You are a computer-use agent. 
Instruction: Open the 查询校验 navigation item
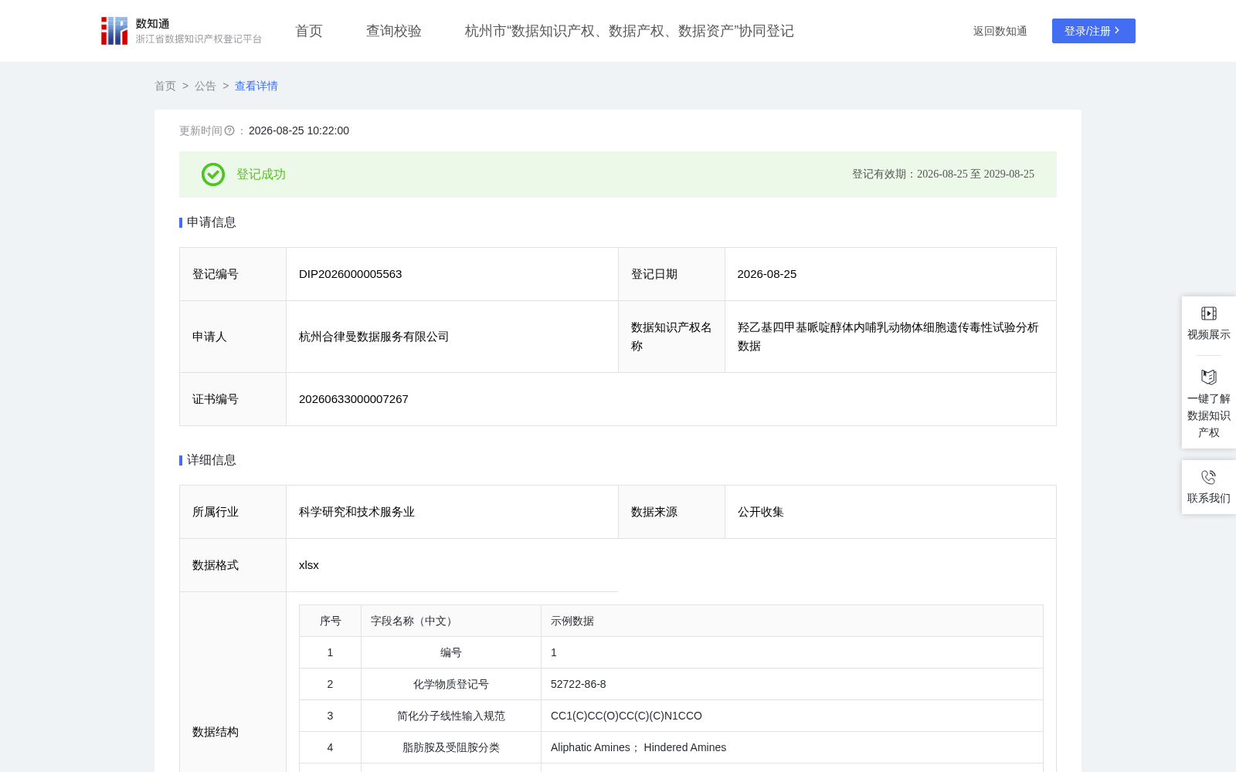coord(394,31)
